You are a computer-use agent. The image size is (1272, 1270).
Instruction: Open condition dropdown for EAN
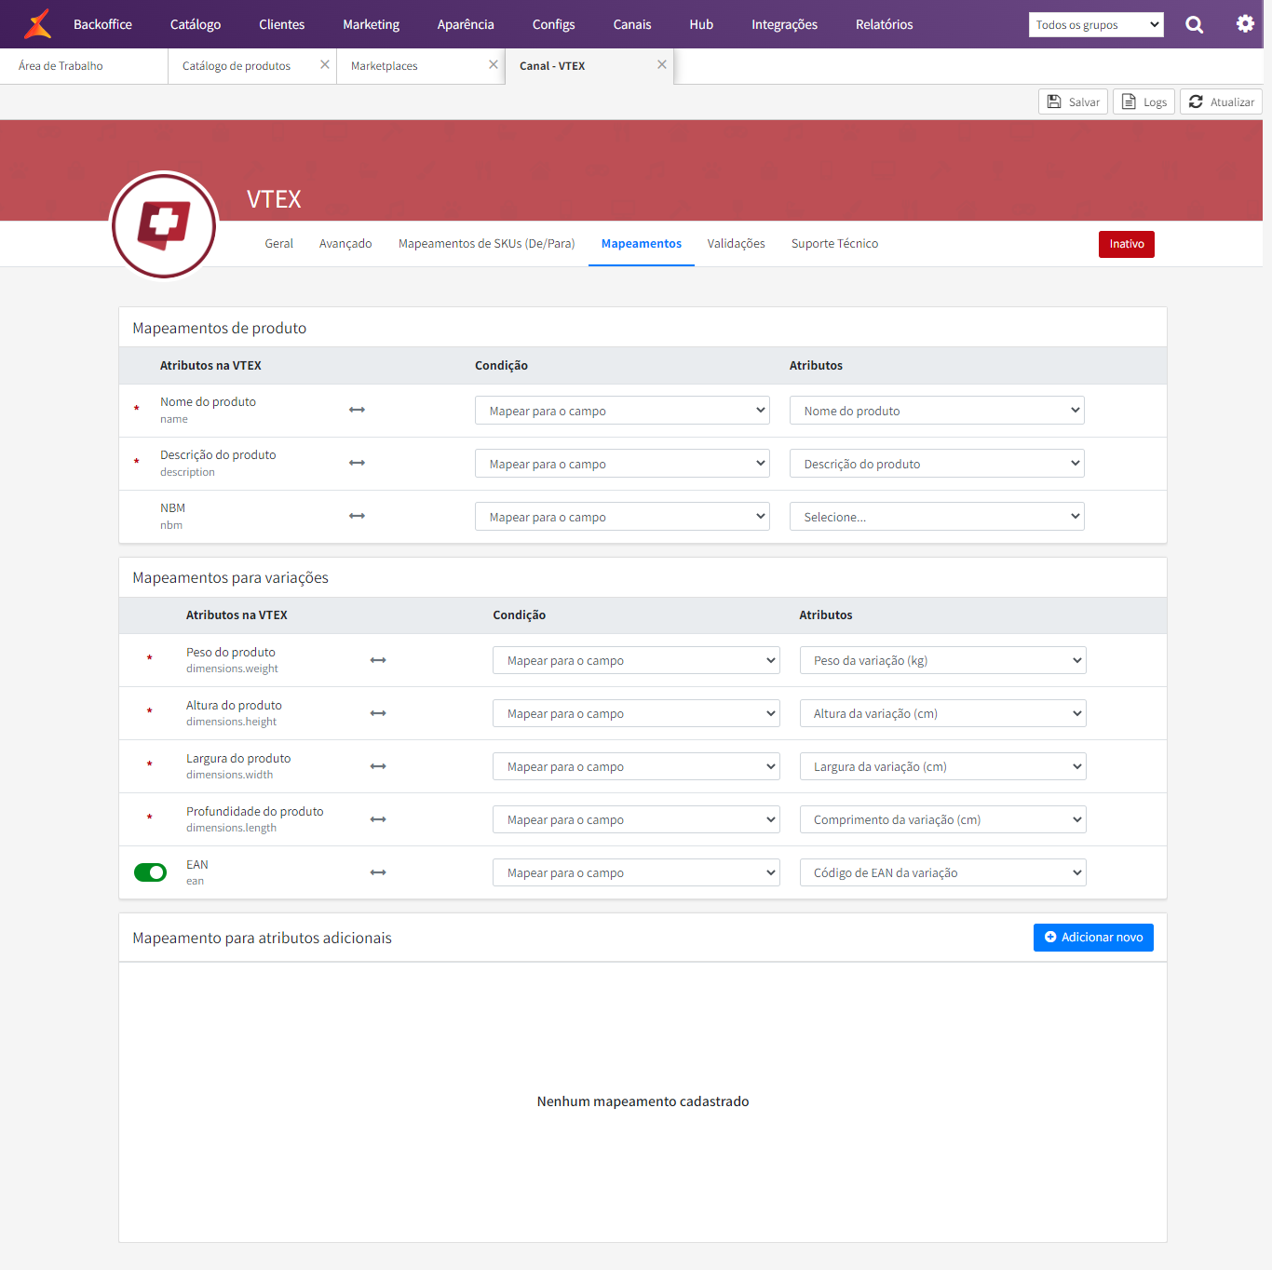[636, 872]
